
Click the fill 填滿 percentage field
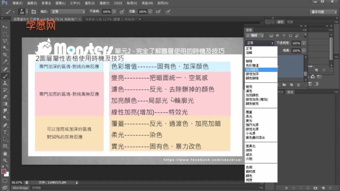pos(296,51)
